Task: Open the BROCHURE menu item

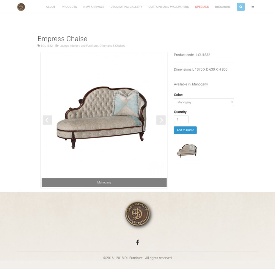Action: 223,7
